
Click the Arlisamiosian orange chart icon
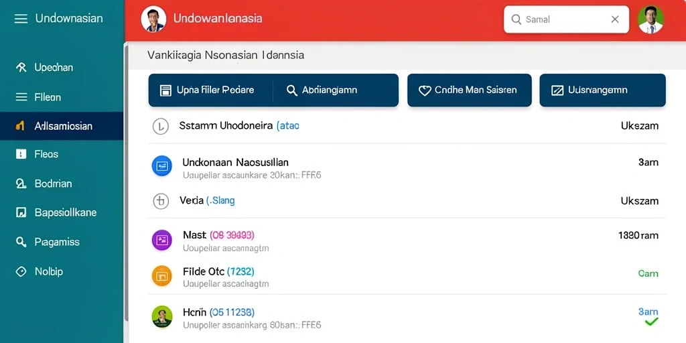coord(19,126)
